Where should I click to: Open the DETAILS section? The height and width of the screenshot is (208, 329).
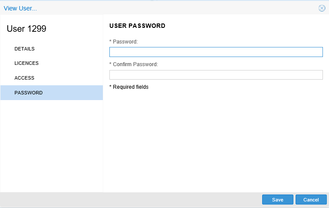[24, 49]
